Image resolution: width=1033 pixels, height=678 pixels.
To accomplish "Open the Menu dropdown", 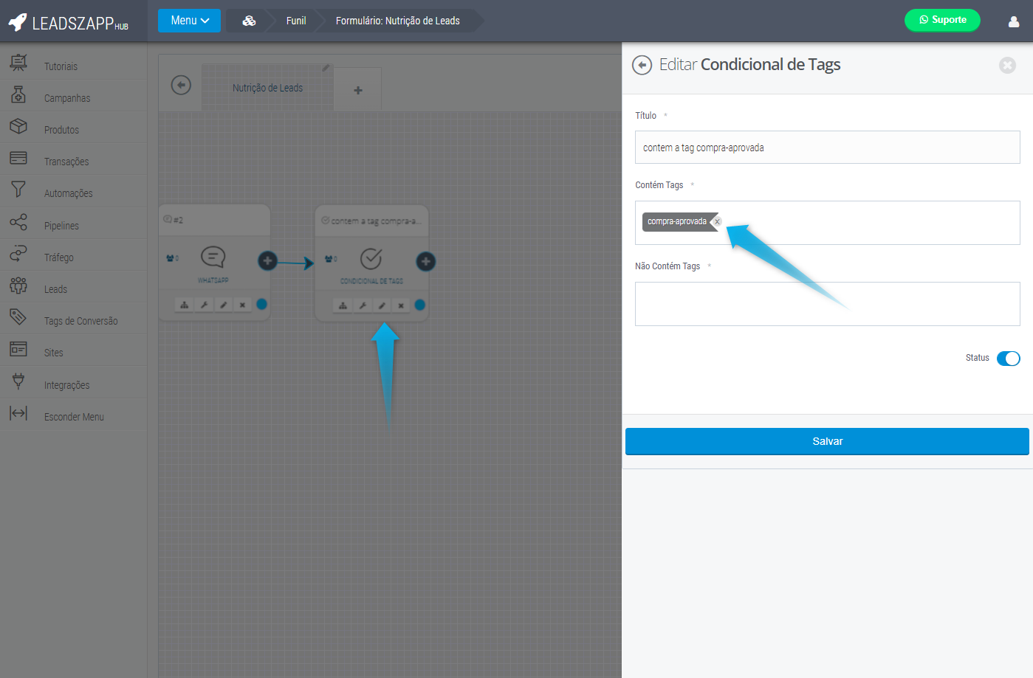I will [x=189, y=21].
